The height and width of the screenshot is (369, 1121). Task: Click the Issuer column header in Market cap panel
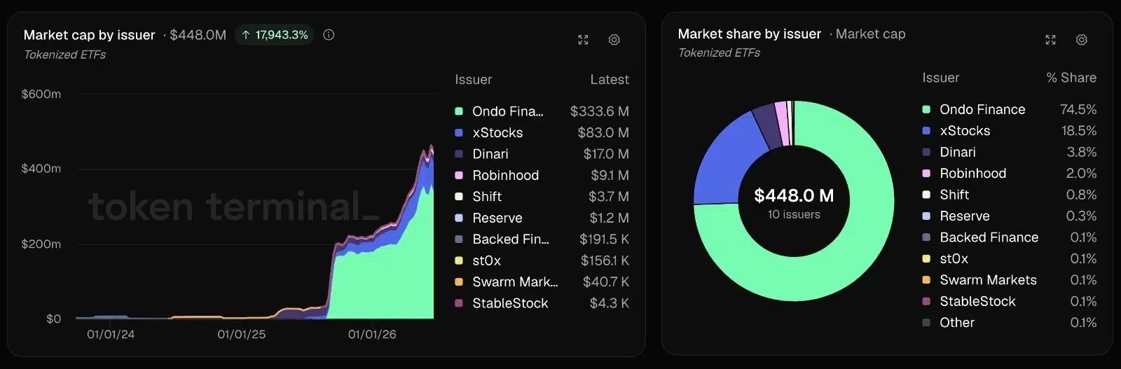pos(474,80)
